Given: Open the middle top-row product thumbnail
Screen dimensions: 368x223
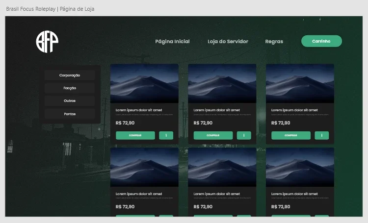Looking at the screenshot, I should [222, 83].
